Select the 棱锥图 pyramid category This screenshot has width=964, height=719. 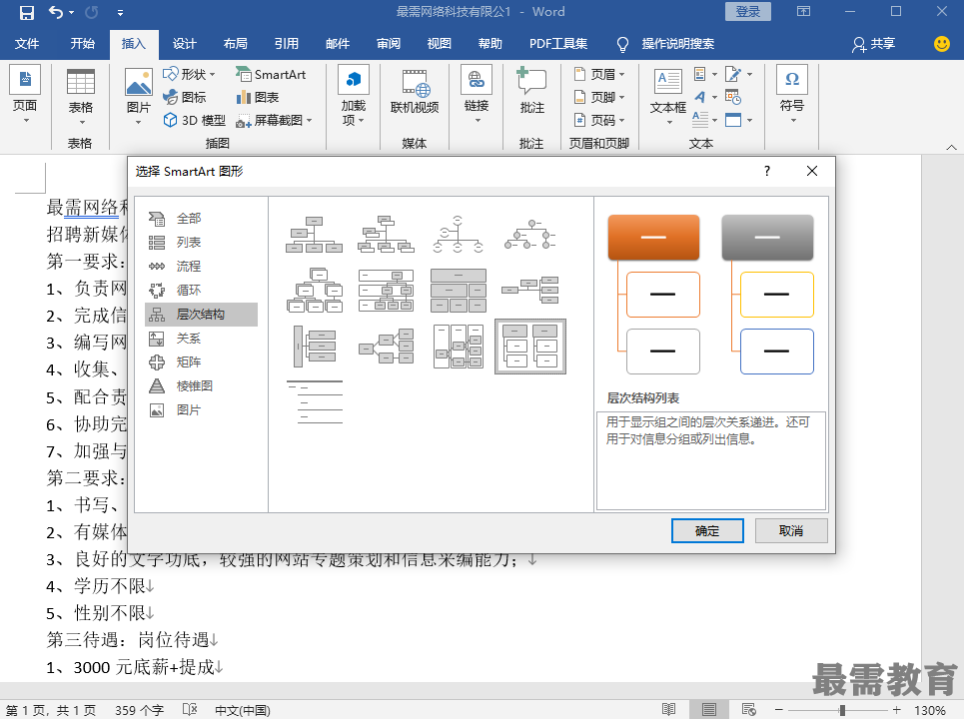click(x=202, y=385)
